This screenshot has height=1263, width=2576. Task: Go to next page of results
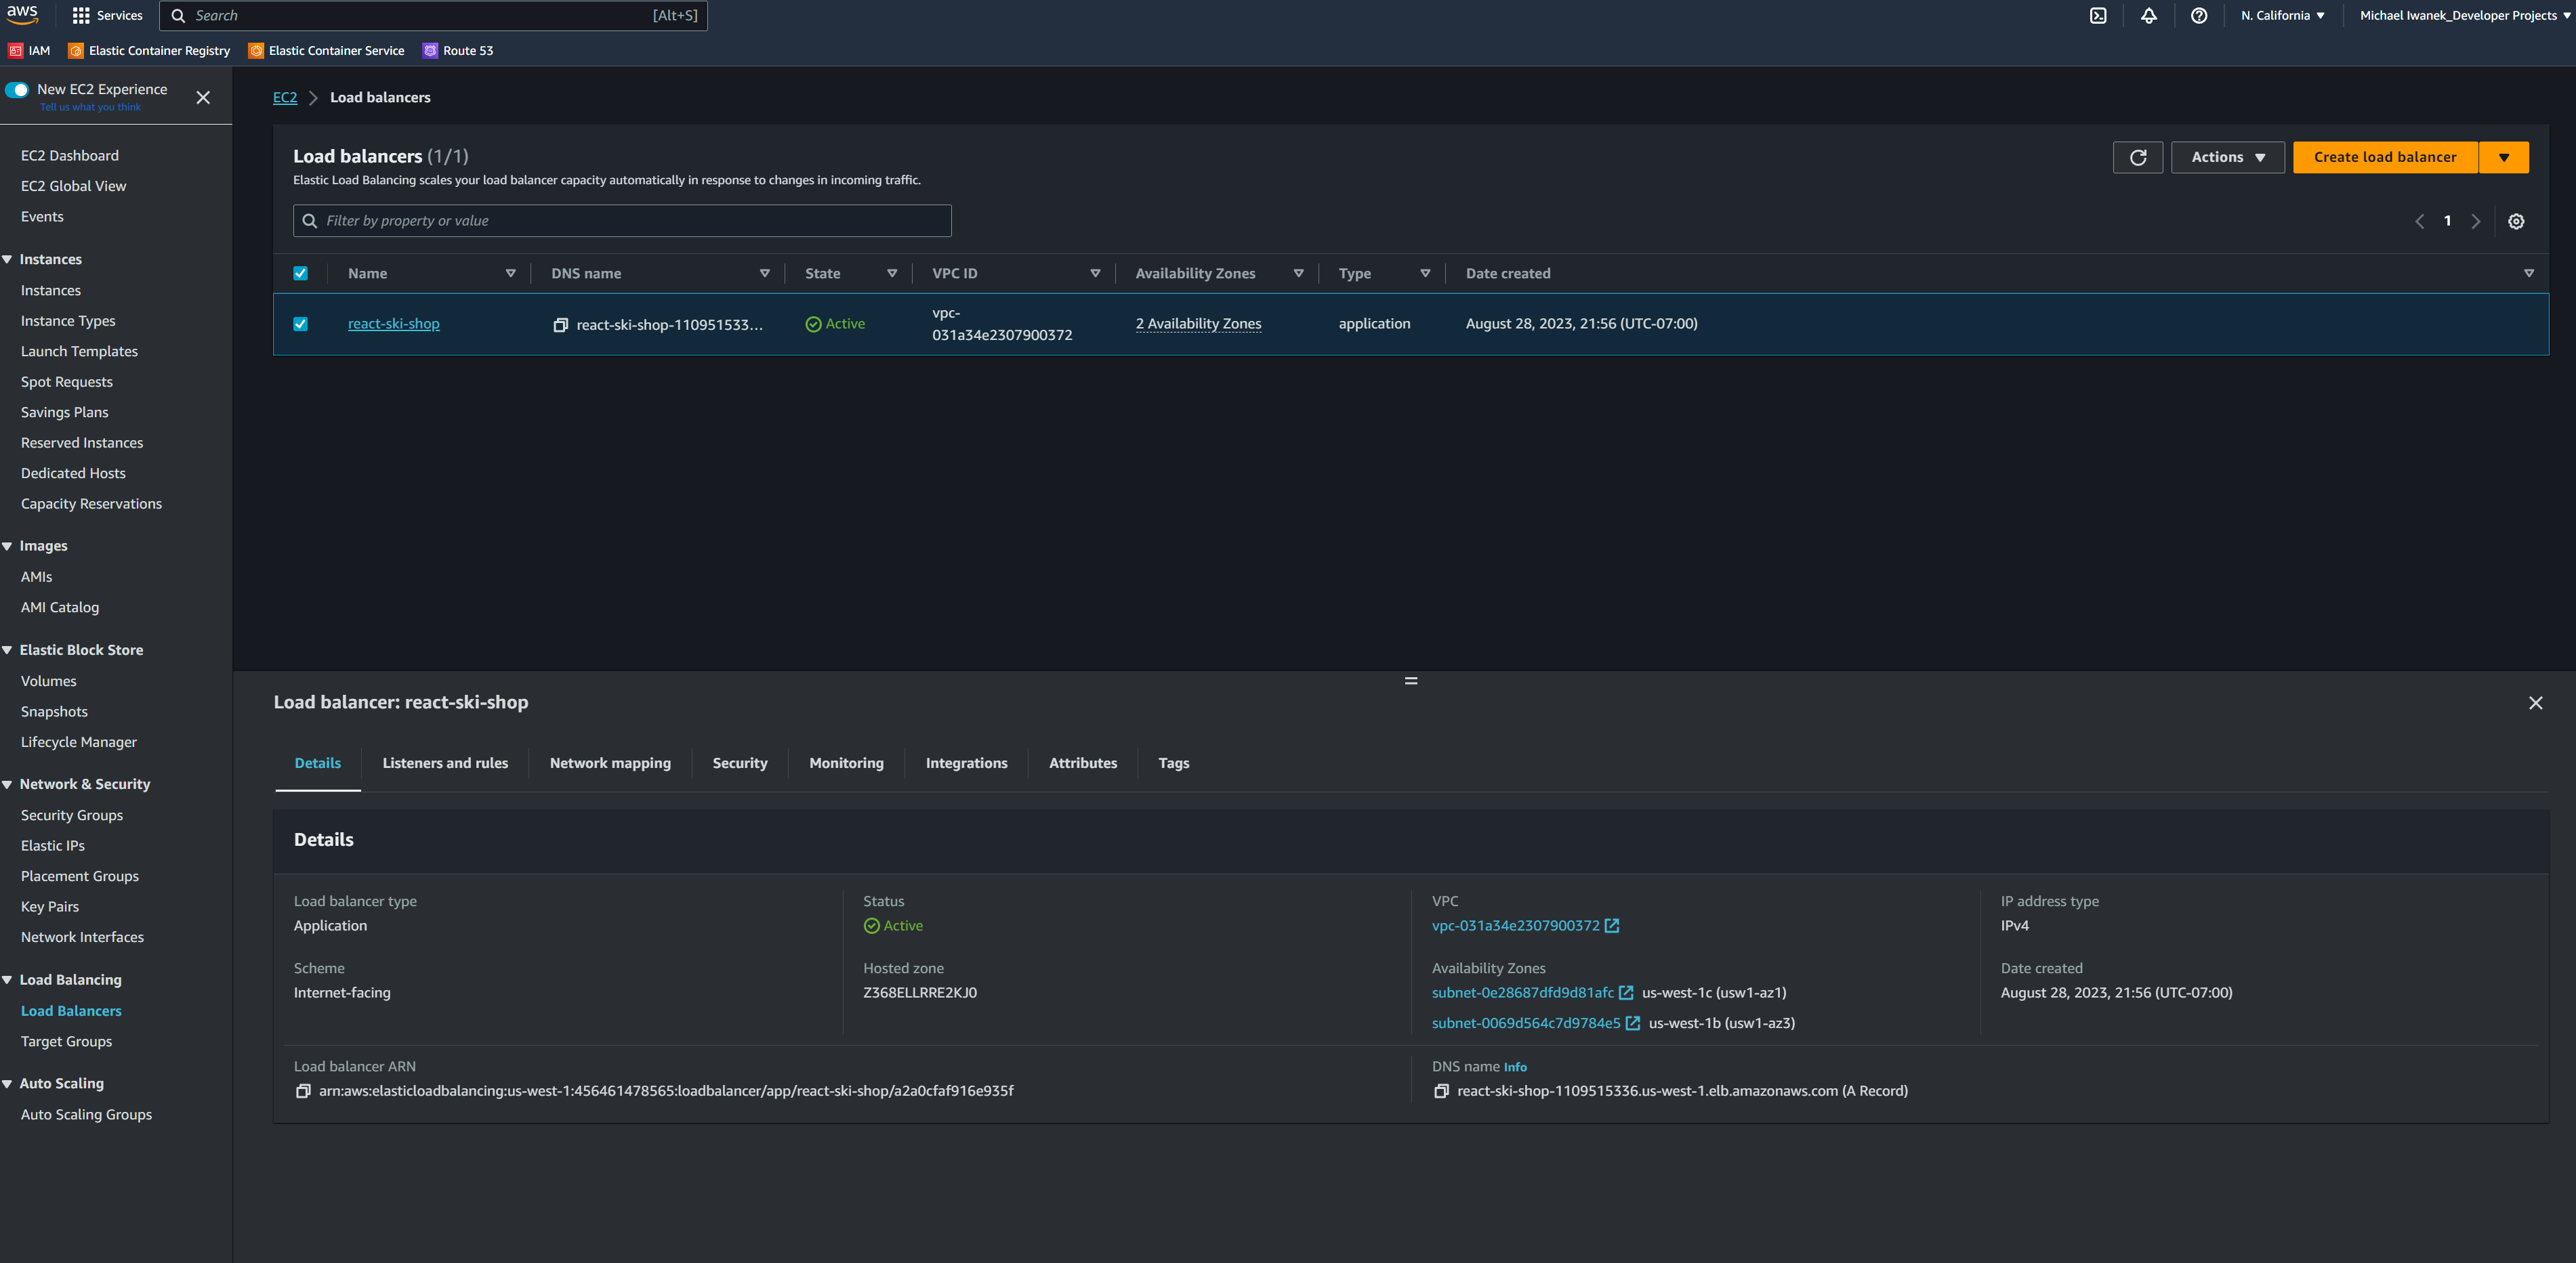pyautogui.click(x=2475, y=222)
